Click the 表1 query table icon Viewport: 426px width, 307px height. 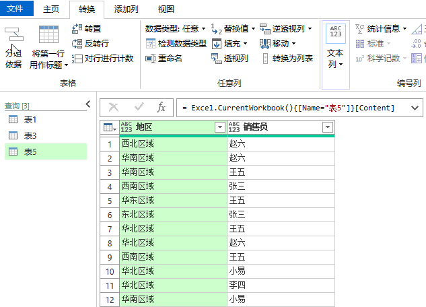click(13, 119)
